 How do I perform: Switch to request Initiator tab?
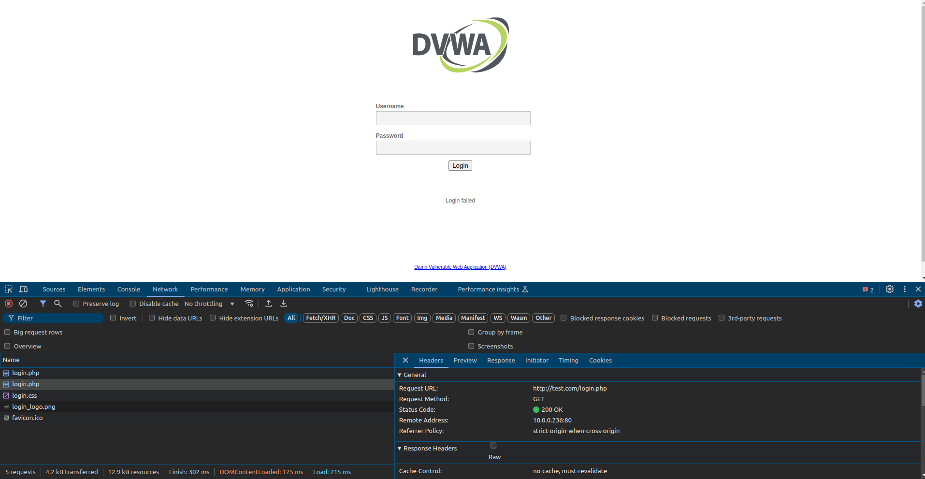(537, 360)
